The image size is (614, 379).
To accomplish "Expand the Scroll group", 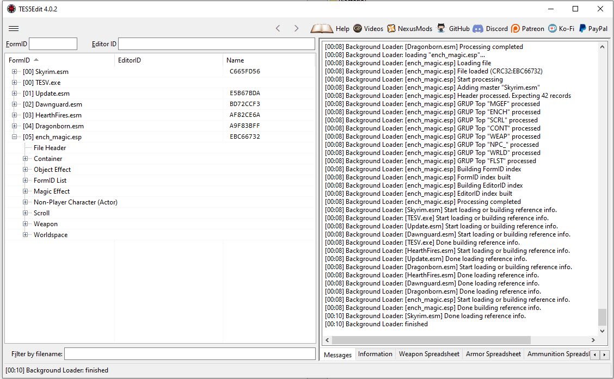I will point(26,213).
